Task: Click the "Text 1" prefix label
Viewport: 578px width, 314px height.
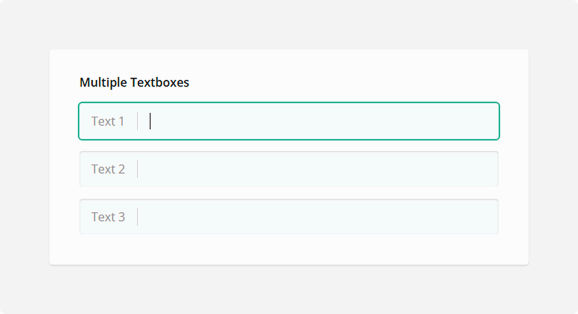Action: click(108, 121)
